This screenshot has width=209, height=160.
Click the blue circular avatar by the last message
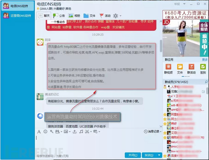40,116
